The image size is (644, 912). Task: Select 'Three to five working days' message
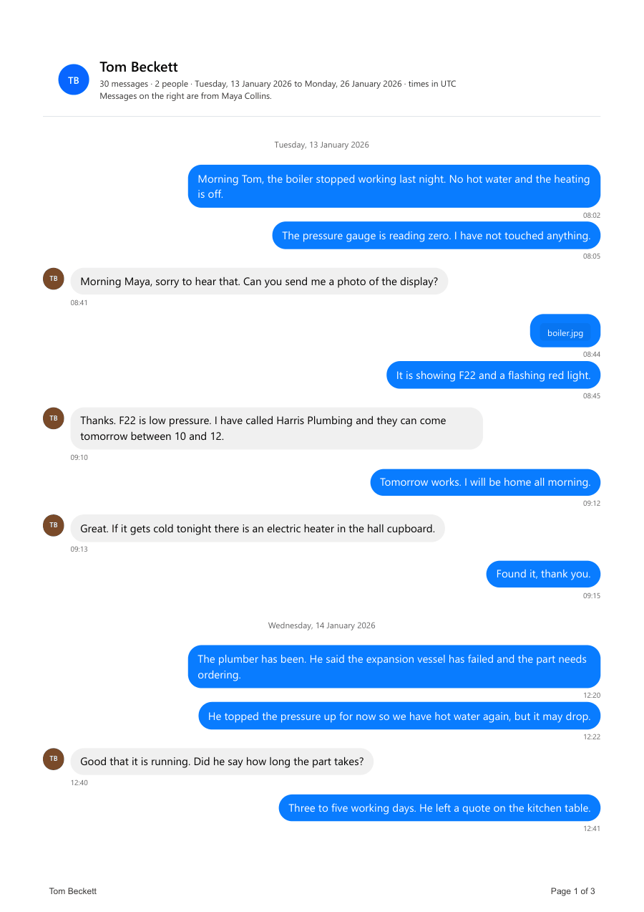439,808
